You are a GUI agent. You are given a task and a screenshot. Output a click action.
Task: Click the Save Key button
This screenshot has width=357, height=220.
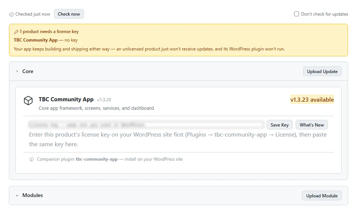[280, 125]
